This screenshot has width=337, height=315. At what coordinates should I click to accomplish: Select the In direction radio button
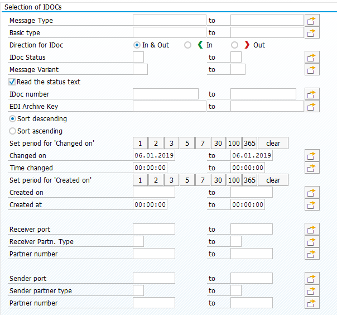pos(187,45)
